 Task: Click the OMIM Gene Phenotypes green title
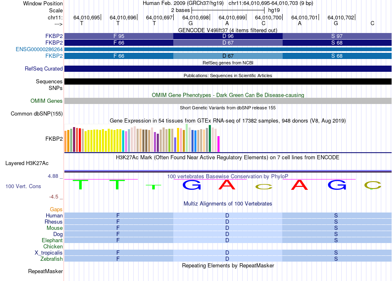click(x=228, y=95)
